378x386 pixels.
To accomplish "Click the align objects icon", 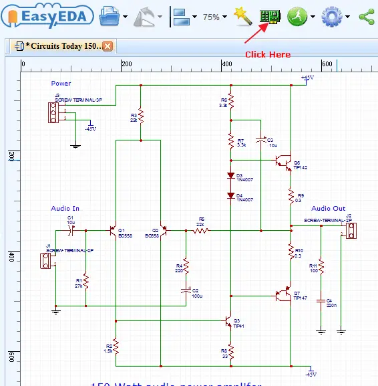I will coord(182,17).
